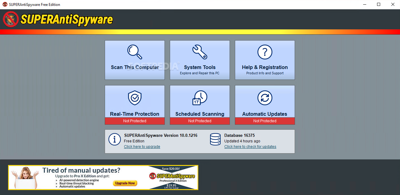Image resolution: width=400 pixels, height=195 pixels.
Task: Click the 'Save $20.00!' banner text
Action: [171, 169]
